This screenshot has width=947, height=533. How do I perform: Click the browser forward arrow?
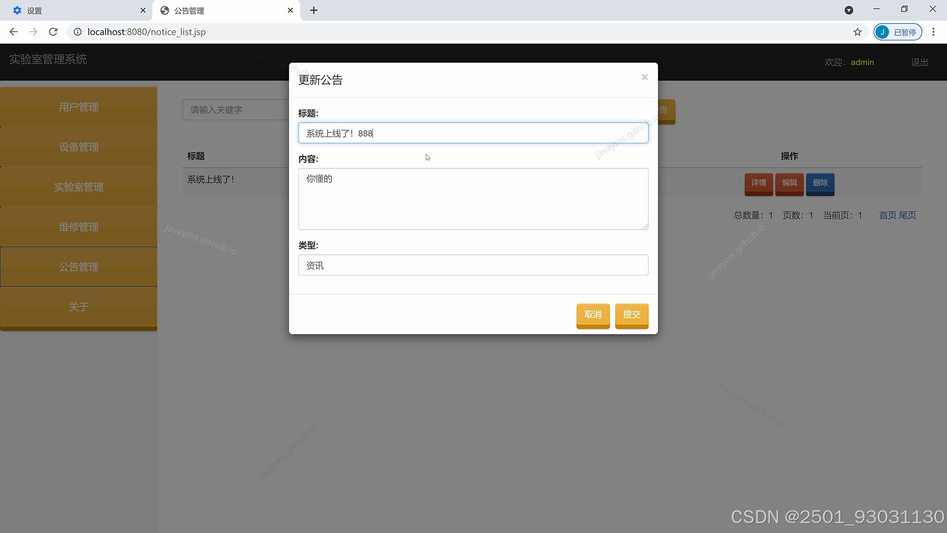click(x=33, y=32)
